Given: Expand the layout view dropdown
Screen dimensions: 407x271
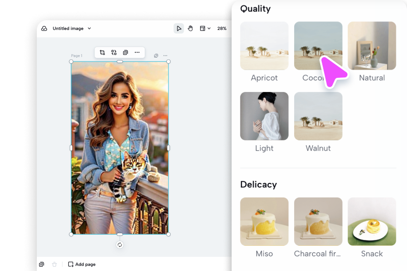Looking at the screenshot, I should tap(205, 29).
